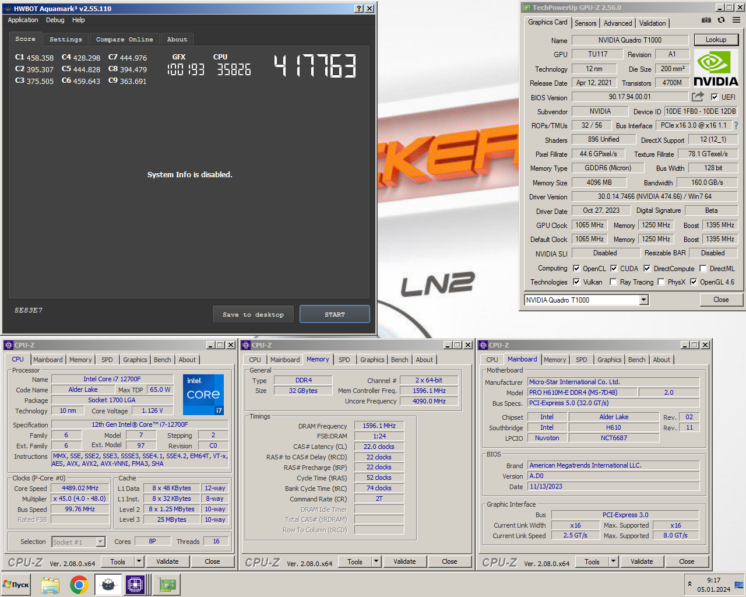Click the HWBOT Aquamark title bar help button
Viewport: 746px width, 597px height.
[x=360, y=9]
